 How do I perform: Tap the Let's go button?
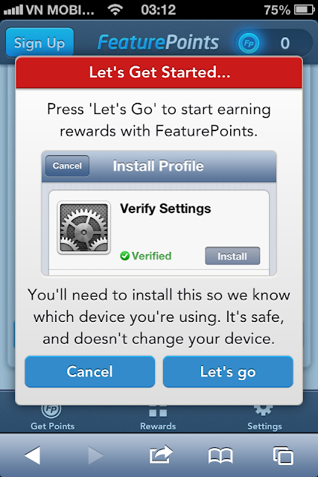(228, 371)
